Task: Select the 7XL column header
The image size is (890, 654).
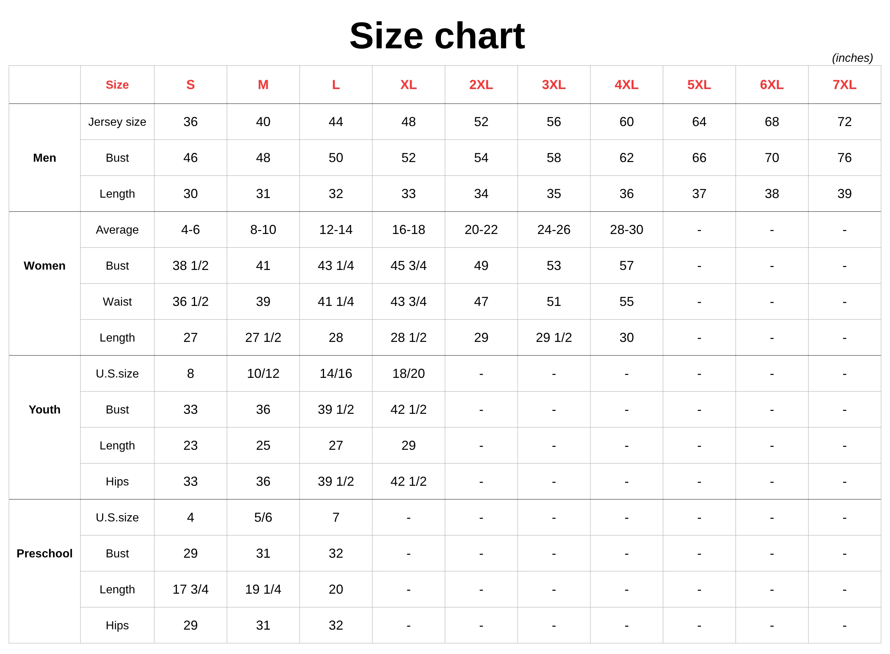Action: pos(844,85)
